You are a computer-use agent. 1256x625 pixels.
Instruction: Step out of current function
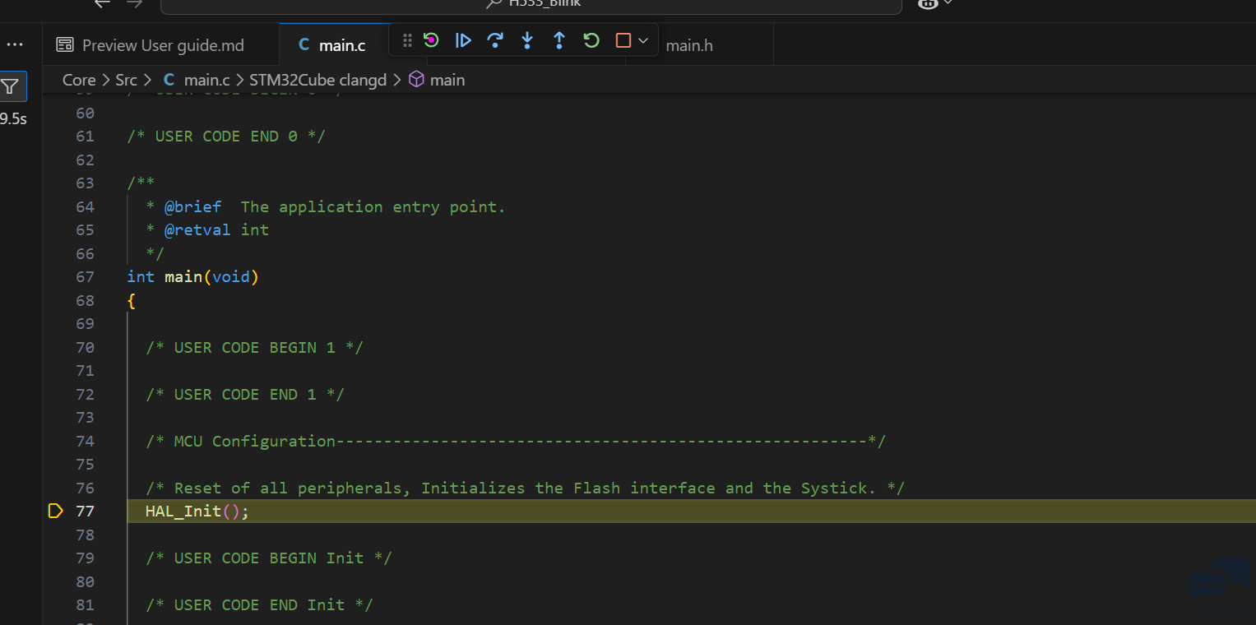(559, 40)
